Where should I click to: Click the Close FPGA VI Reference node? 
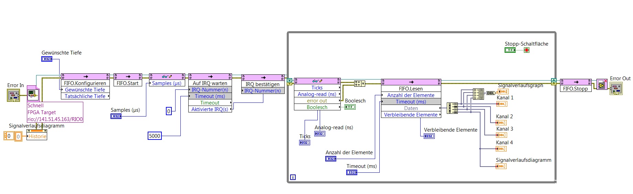pos(602,85)
